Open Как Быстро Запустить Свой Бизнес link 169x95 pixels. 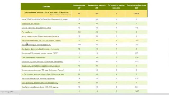pyautogui.click(x=40, y=49)
